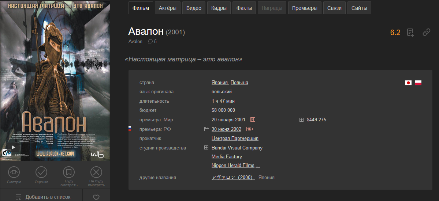This screenshot has height=201, width=439.
Task: Click the Авалон movie title heading
Action: point(146,31)
